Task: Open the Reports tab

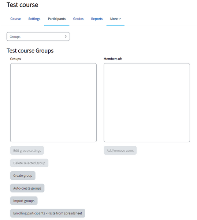Action: [97, 19]
